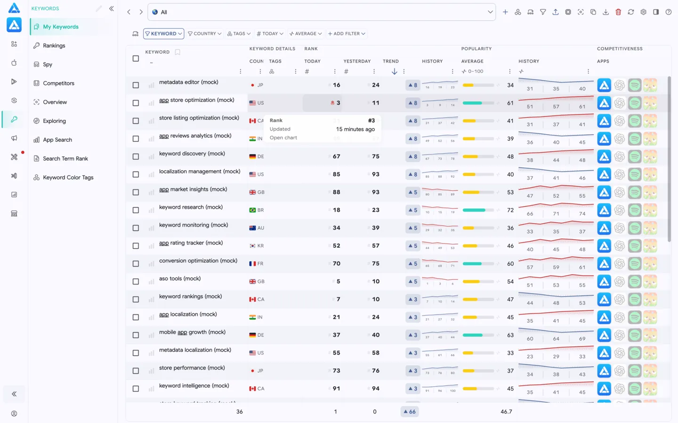This screenshot has height=423, width=678.
Task: Check the app store optimization (mock) checkbox
Action: pos(136,103)
